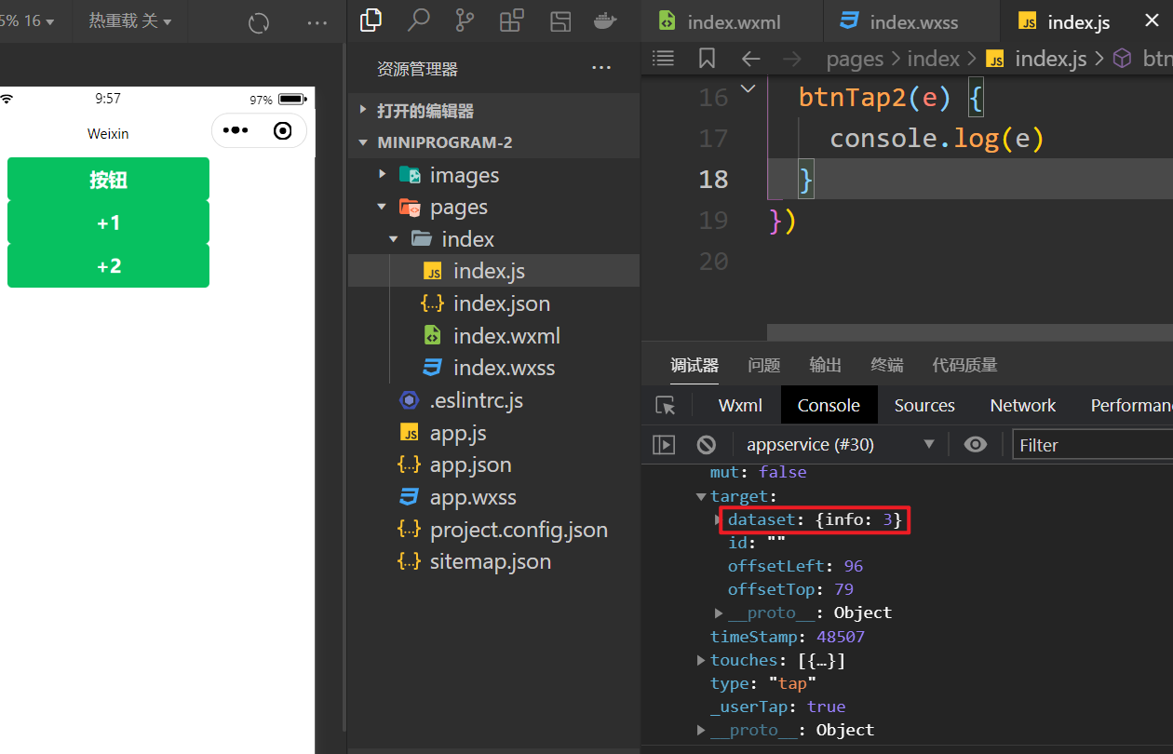The height and width of the screenshot is (754, 1173).
Task: Open index.wxml in the file tree
Action: [493, 336]
